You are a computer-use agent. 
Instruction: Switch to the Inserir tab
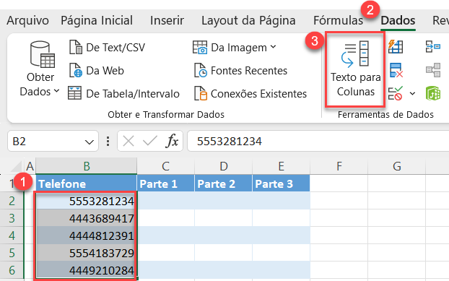pos(167,21)
